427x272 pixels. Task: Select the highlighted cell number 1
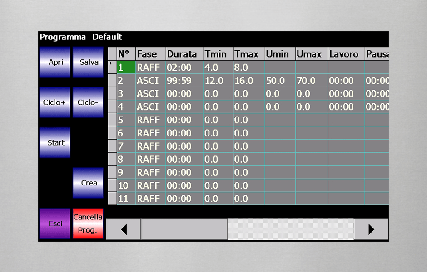coord(126,67)
